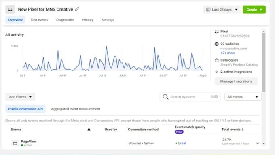Click the PageView event name
The image size is (275, 155).
[x=29, y=142]
